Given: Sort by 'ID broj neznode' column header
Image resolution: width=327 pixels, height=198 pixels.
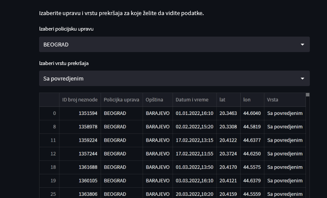Looking at the screenshot, I should pyautogui.click(x=80, y=99).
